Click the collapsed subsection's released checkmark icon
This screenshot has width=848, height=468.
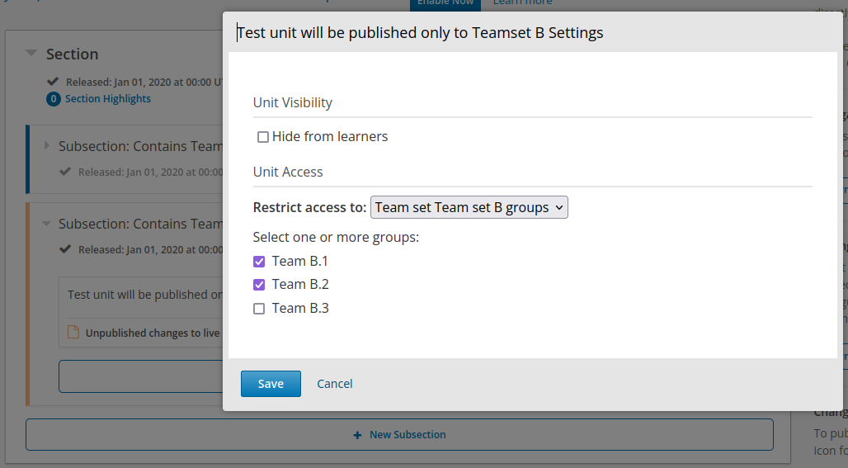(x=66, y=172)
